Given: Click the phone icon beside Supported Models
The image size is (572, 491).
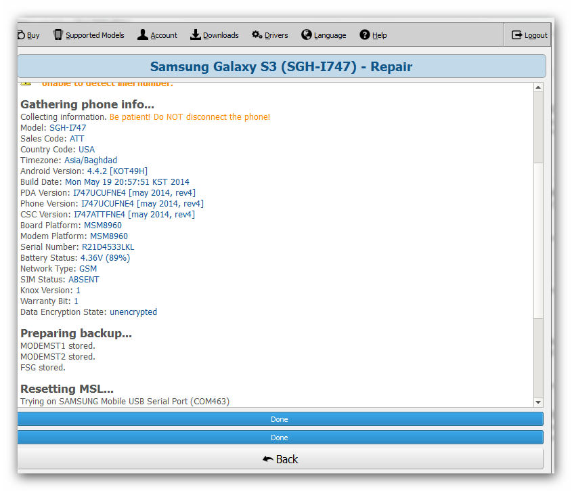Looking at the screenshot, I should [x=58, y=35].
